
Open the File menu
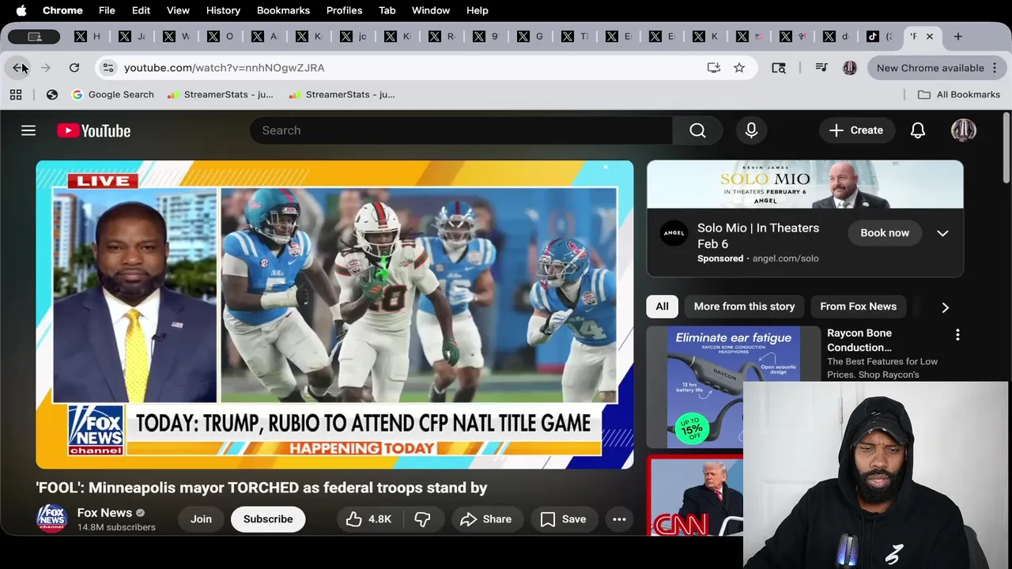pos(107,10)
